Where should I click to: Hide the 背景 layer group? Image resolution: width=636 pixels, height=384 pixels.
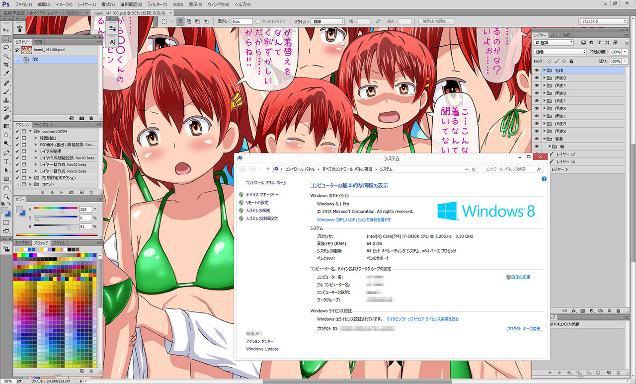pyautogui.click(x=537, y=139)
